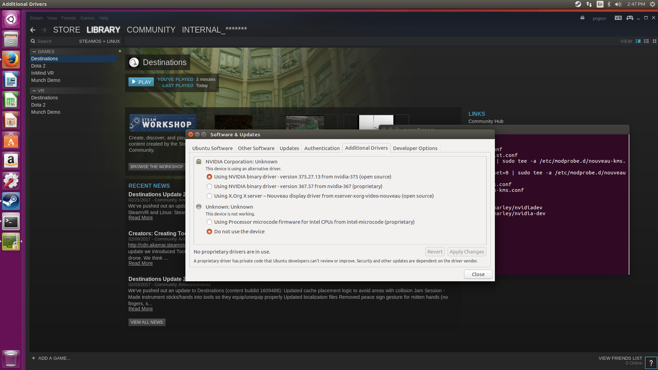
Task: Switch library to list view
Action: (x=646, y=41)
